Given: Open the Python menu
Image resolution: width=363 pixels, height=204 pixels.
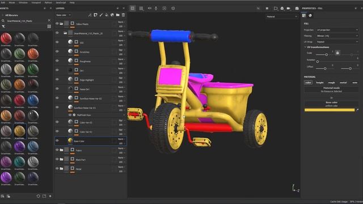Looking at the screenshot, I should point(48,2).
